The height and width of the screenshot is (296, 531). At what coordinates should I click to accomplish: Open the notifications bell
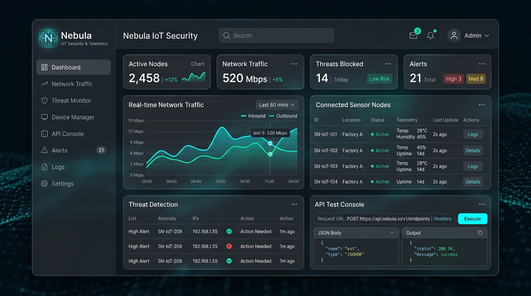coord(430,35)
